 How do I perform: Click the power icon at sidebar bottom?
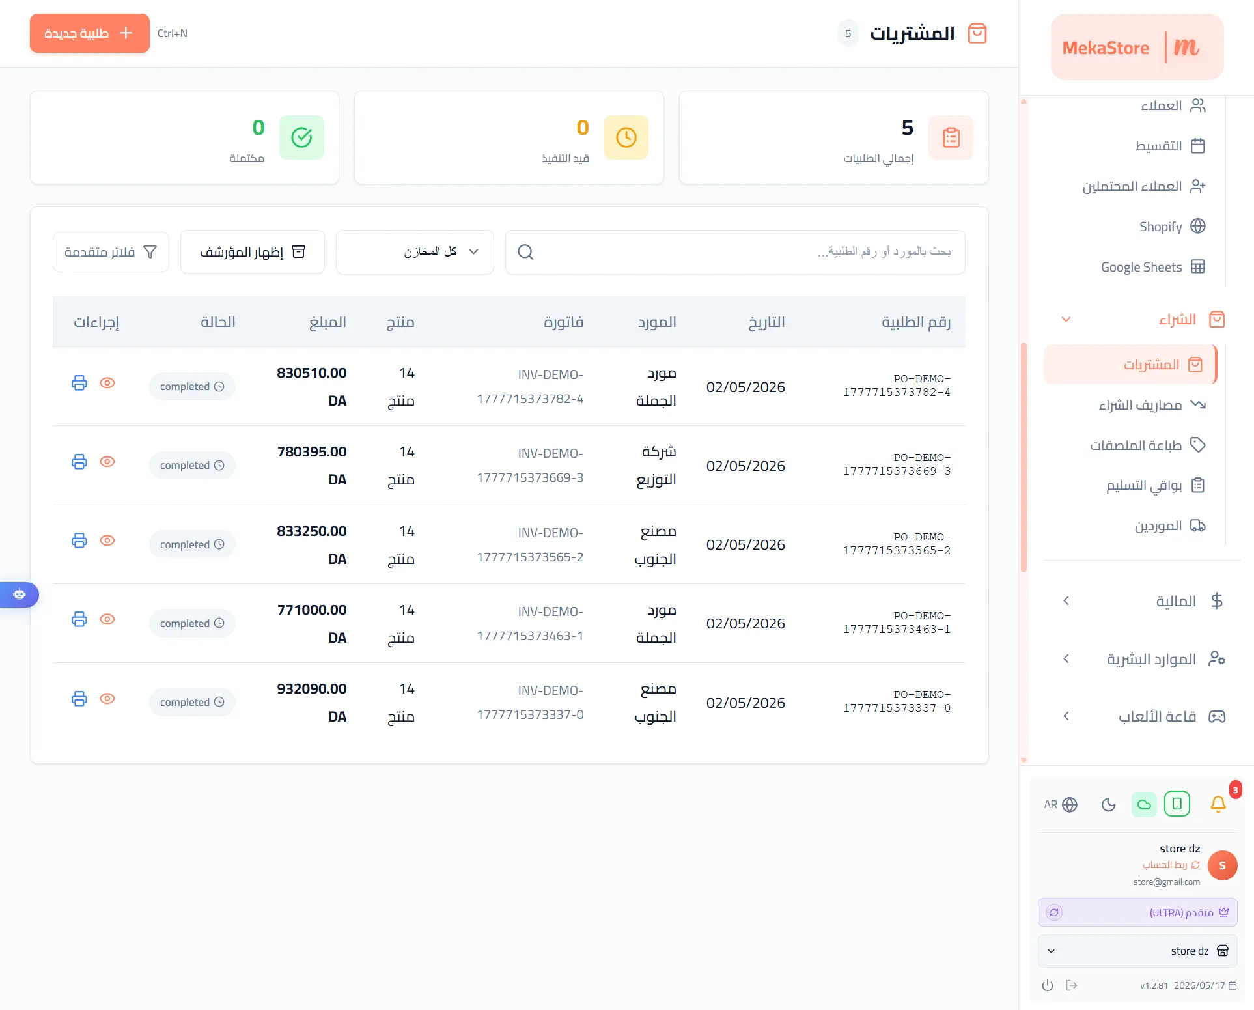(1048, 985)
